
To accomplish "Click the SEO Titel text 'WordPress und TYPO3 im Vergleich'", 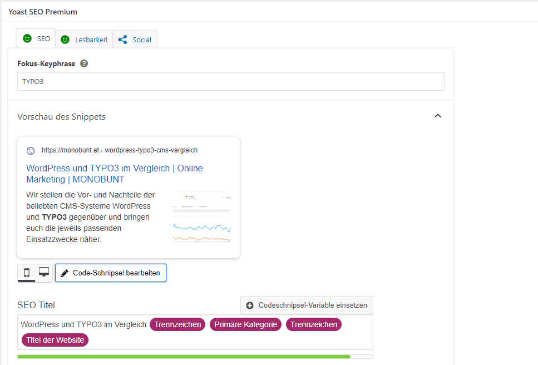I will pyautogui.click(x=83, y=324).
